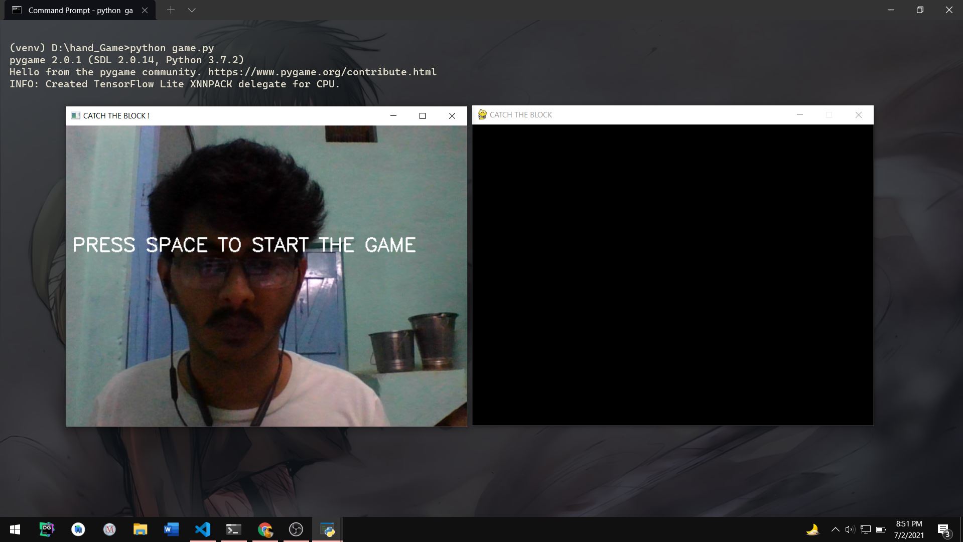This screenshot has height=542, width=963.
Task: Open the clock showing 8:51 PM
Action: click(x=909, y=529)
